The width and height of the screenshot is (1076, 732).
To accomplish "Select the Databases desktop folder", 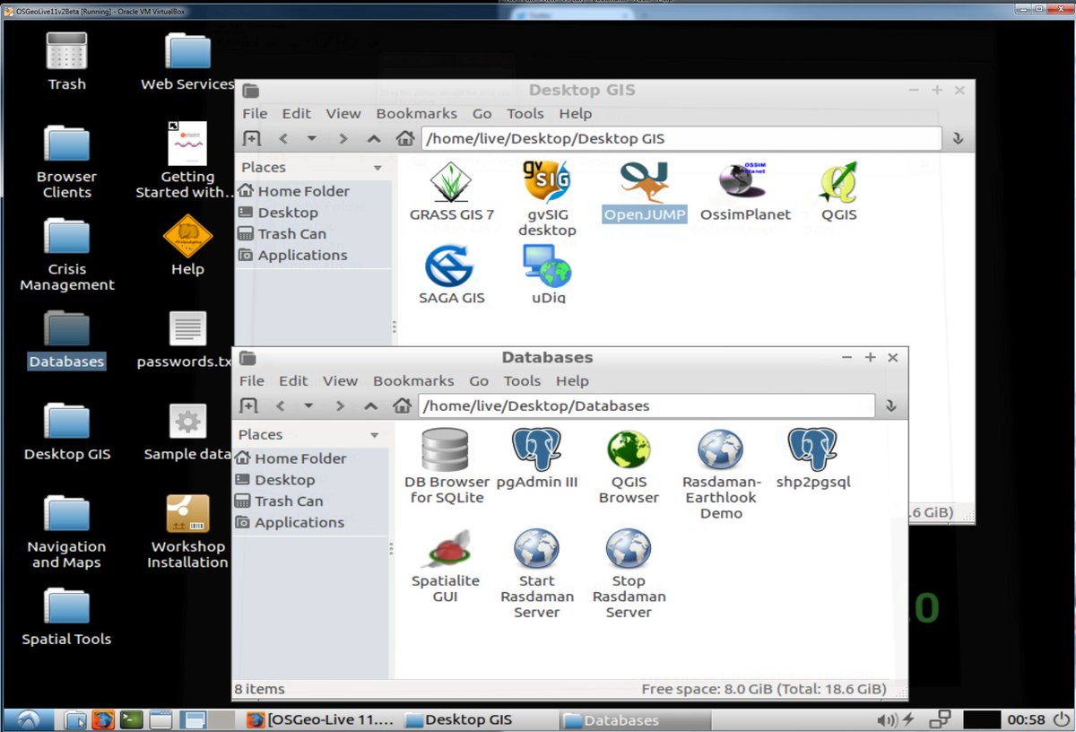I will pyautogui.click(x=66, y=330).
